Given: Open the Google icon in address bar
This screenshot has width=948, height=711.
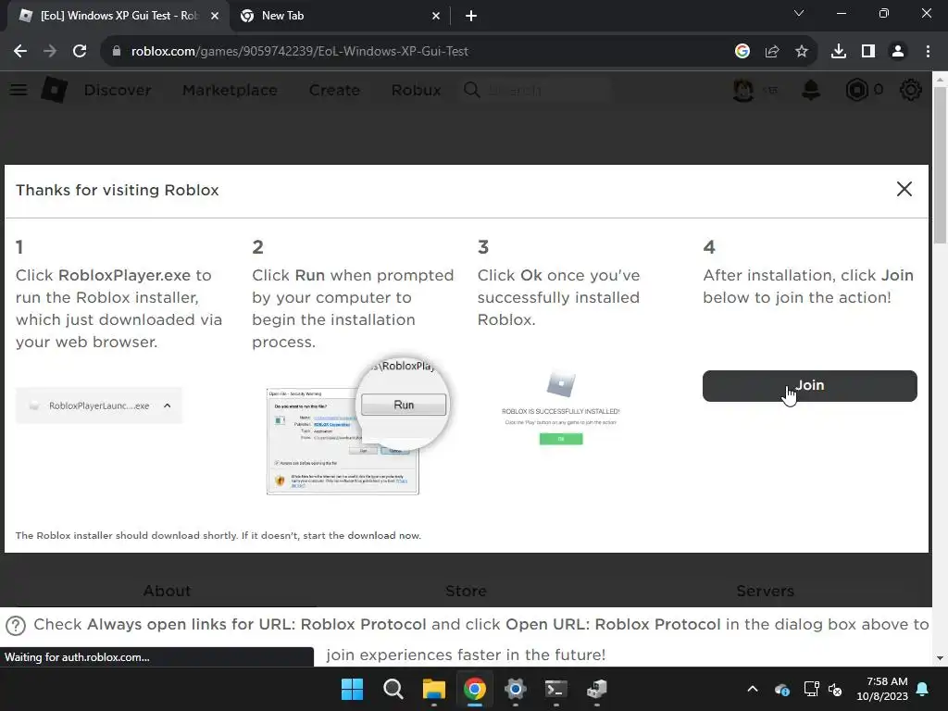Looking at the screenshot, I should 742,52.
